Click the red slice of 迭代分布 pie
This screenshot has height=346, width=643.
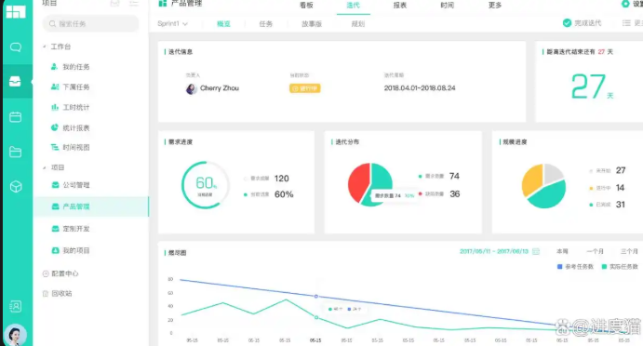coord(358,182)
